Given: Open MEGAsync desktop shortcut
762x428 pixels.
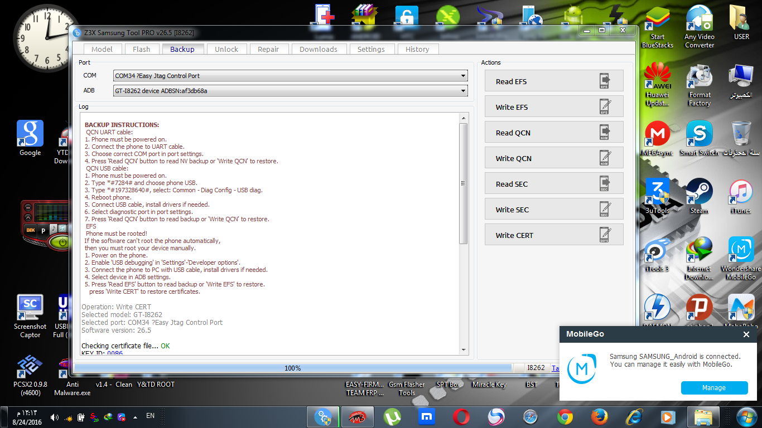Looking at the screenshot, I should [658, 139].
